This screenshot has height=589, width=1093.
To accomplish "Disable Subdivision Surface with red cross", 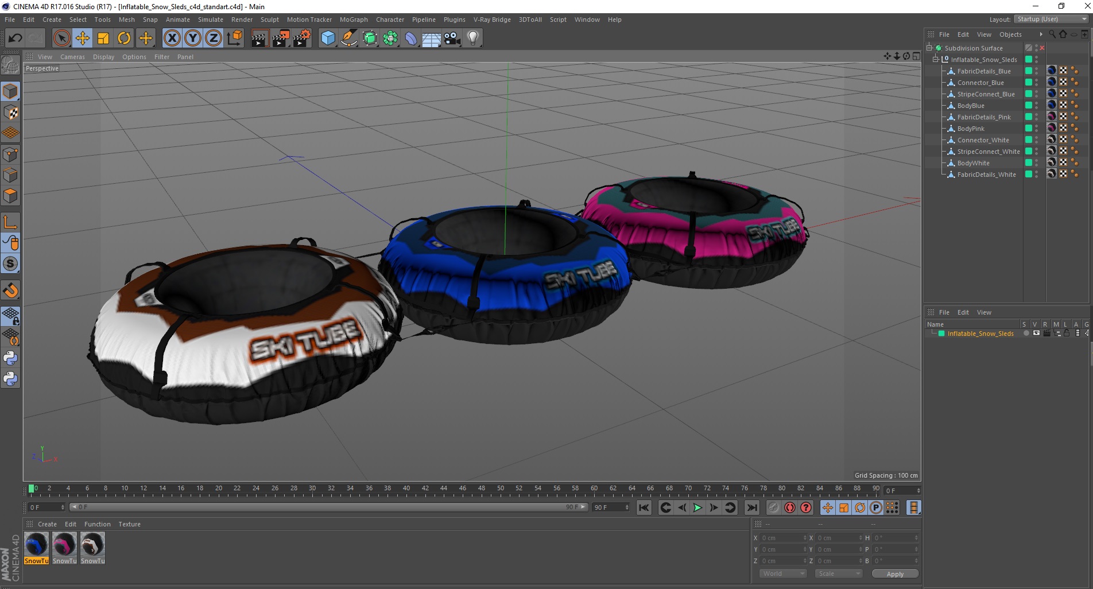I will (1042, 48).
